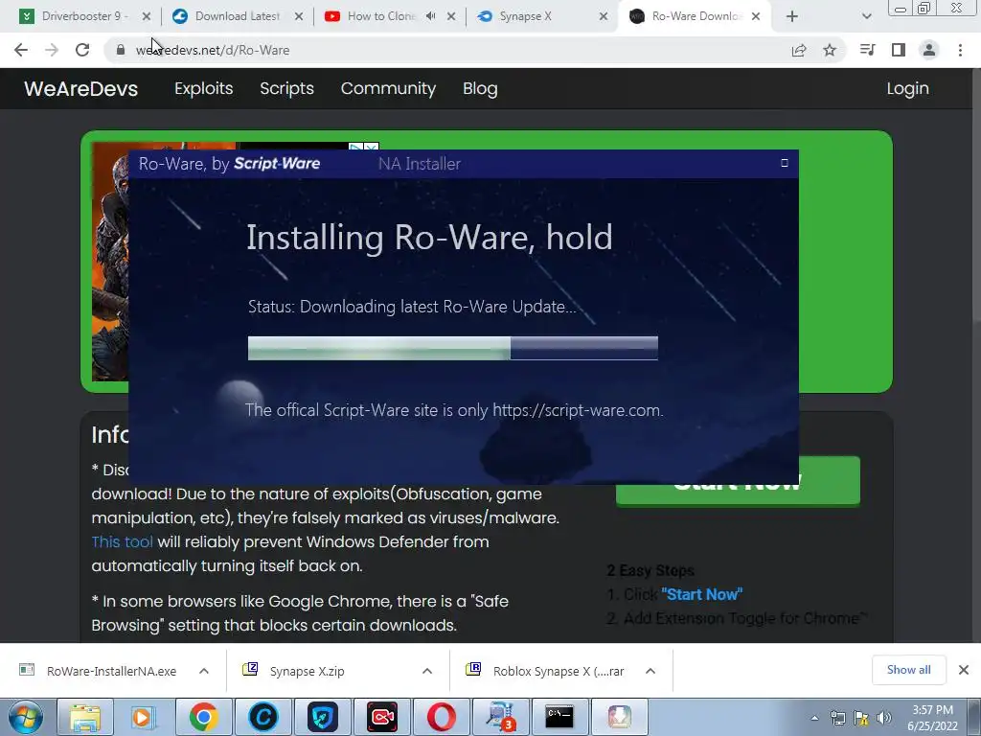Open the share page icon

(x=799, y=50)
